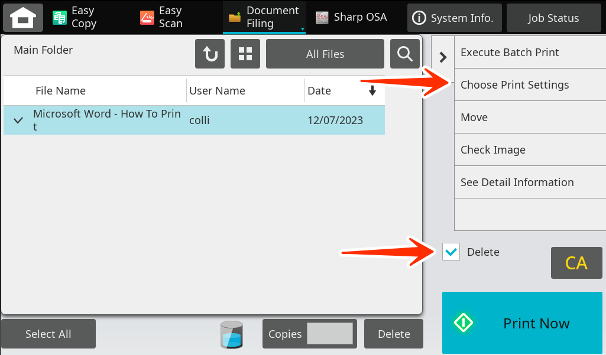Sort files by Date descending
This screenshot has height=355, width=606.
pos(372,90)
